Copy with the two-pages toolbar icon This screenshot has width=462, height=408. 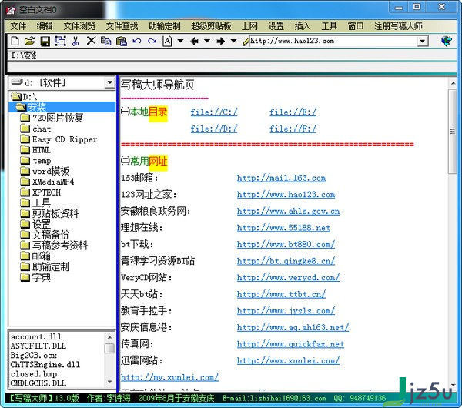pos(105,41)
